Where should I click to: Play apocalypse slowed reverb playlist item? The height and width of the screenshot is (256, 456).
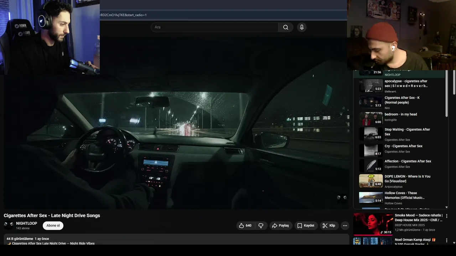399,86
